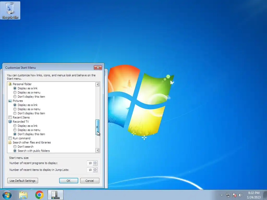Increase number of recent programs
The width and height of the screenshot is (267, 200).
pos(95,162)
